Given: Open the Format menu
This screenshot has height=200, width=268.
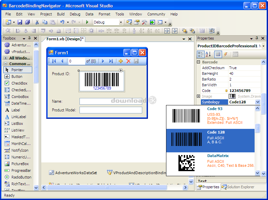Looking at the screenshot, I should click(x=104, y=14).
